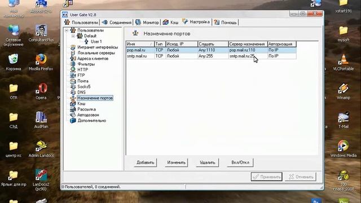Click the pop.mail.ru:110 destination cell
Viewport: 361px width, 203px height.
pos(248,50)
